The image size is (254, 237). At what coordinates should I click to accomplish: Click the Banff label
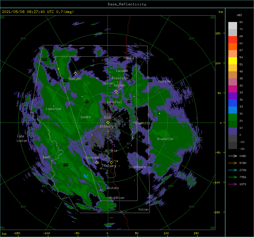click(47, 157)
